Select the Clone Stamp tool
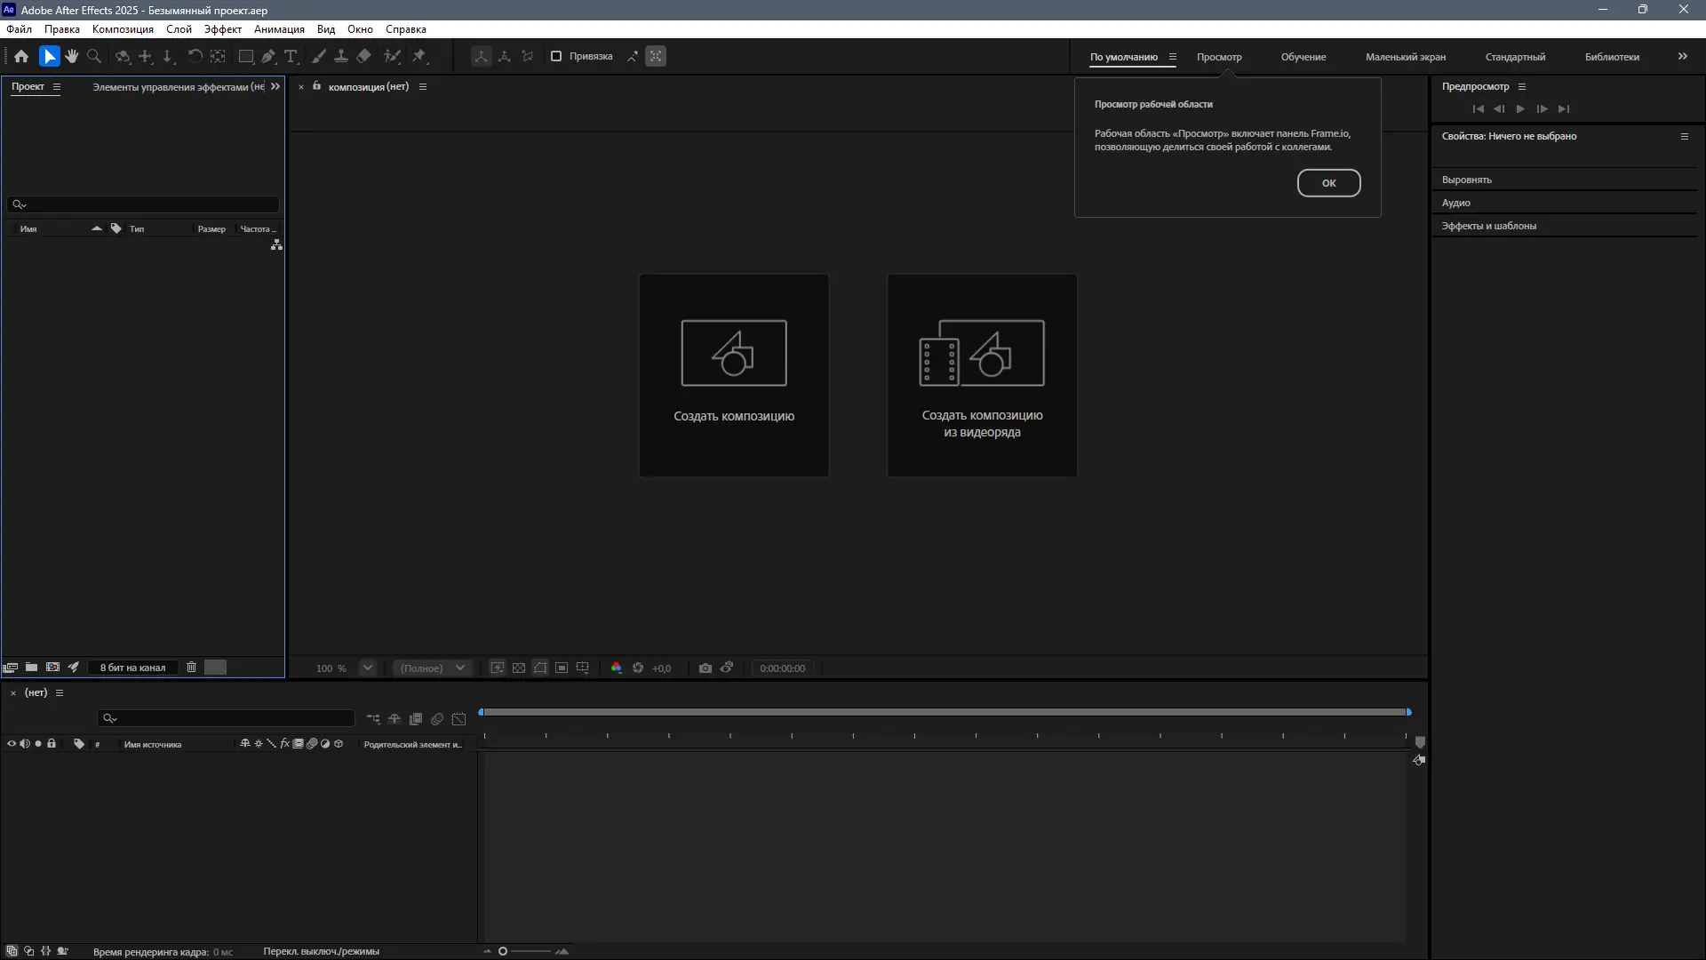 coord(342,56)
